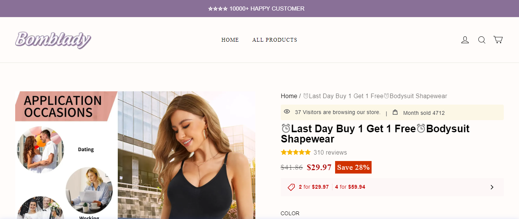This screenshot has width=519, height=219.
Task: Open the 310 reviews link
Action: tap(330, 153)
